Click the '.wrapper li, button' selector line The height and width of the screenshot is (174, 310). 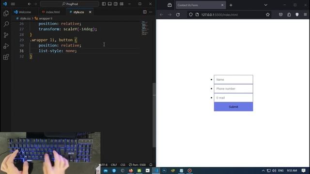(54, 40)
